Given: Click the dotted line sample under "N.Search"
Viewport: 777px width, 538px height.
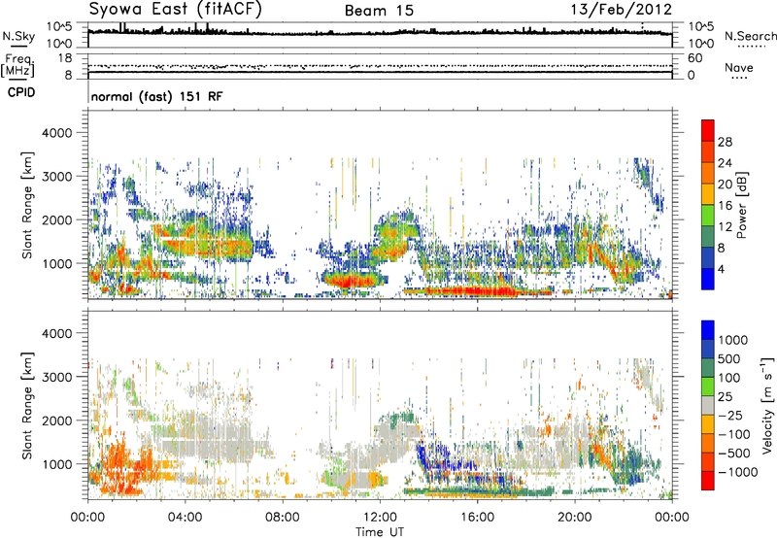Looking at the screenshot, I should [752, 47].
